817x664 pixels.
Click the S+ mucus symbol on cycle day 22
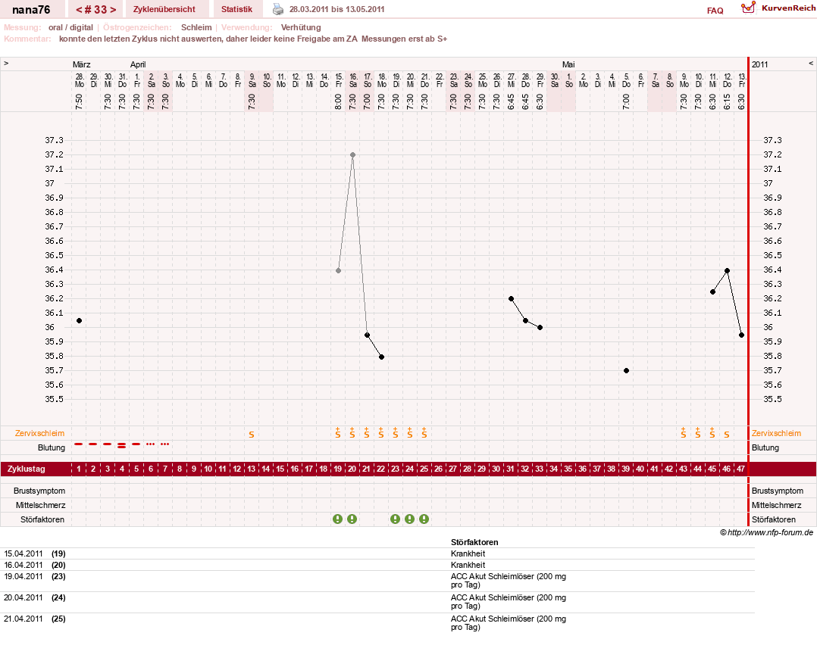381,433
